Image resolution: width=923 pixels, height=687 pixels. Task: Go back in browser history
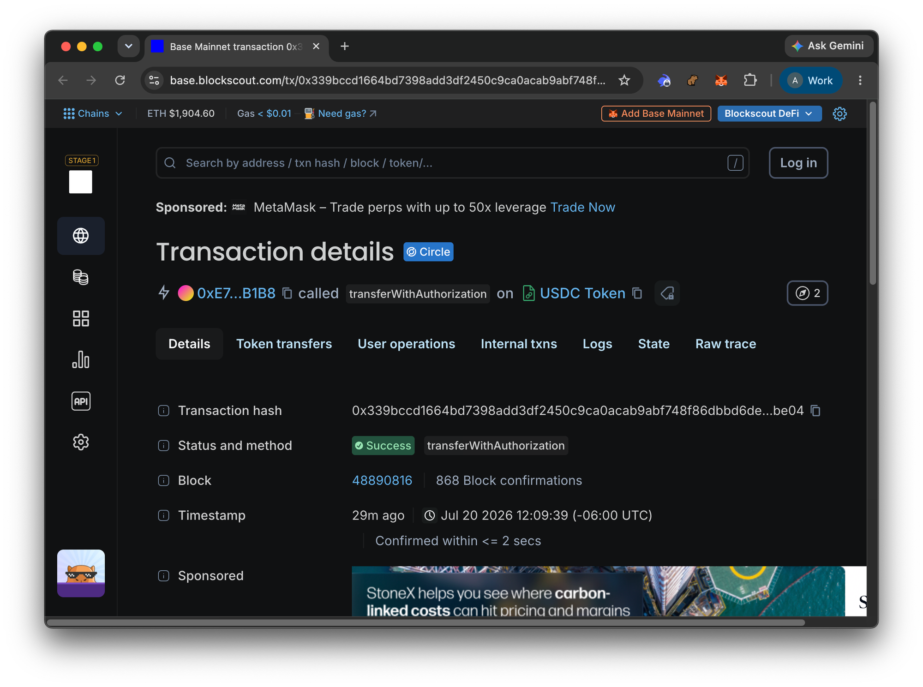point(63,80)
